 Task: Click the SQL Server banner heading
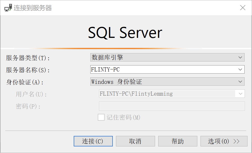(125, 33)
